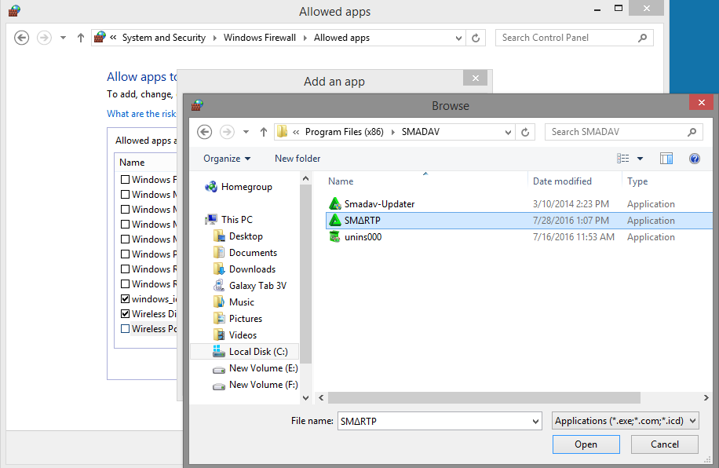Open help in the Browse dialog
The height and width of the screenshot is (468, 719).
tap(694, 159)
